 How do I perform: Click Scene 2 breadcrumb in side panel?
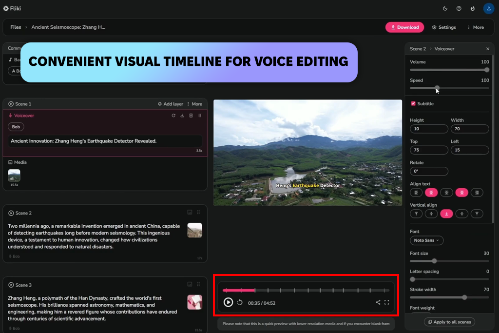[x=418, y=49]
